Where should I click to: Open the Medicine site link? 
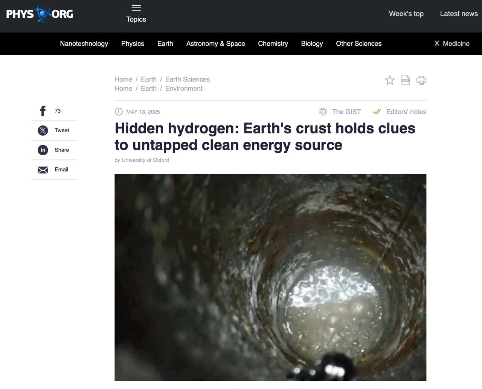[452, 44]
